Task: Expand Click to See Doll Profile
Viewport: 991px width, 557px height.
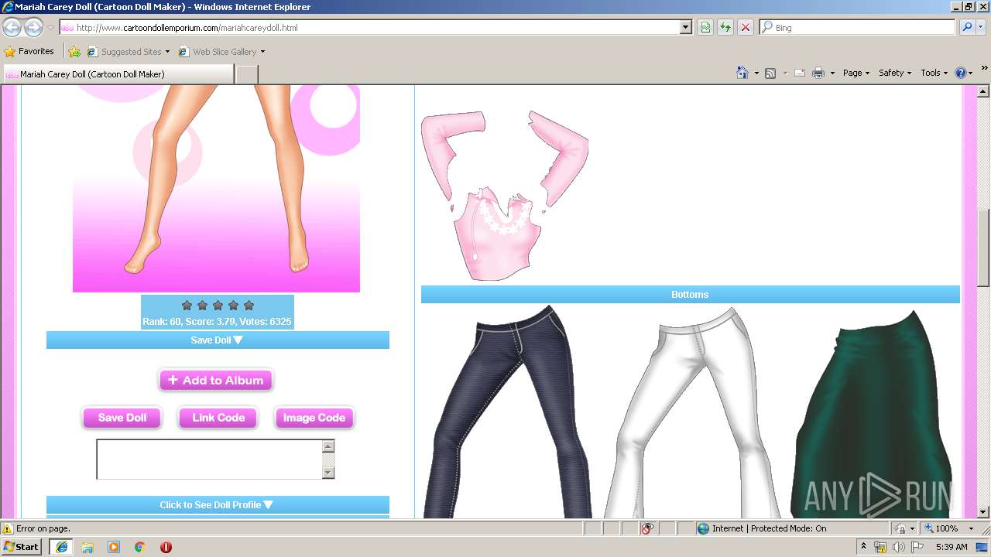Action: (x=218, y=504)
